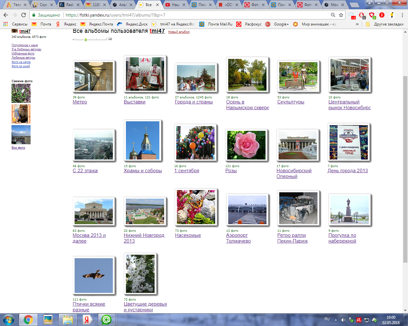
Task: Expand the hidden bookmarks overflow chevron
Action: 357,24
